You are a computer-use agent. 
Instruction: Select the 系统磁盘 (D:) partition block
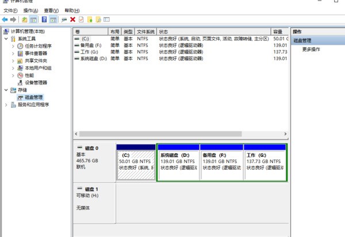178,162
